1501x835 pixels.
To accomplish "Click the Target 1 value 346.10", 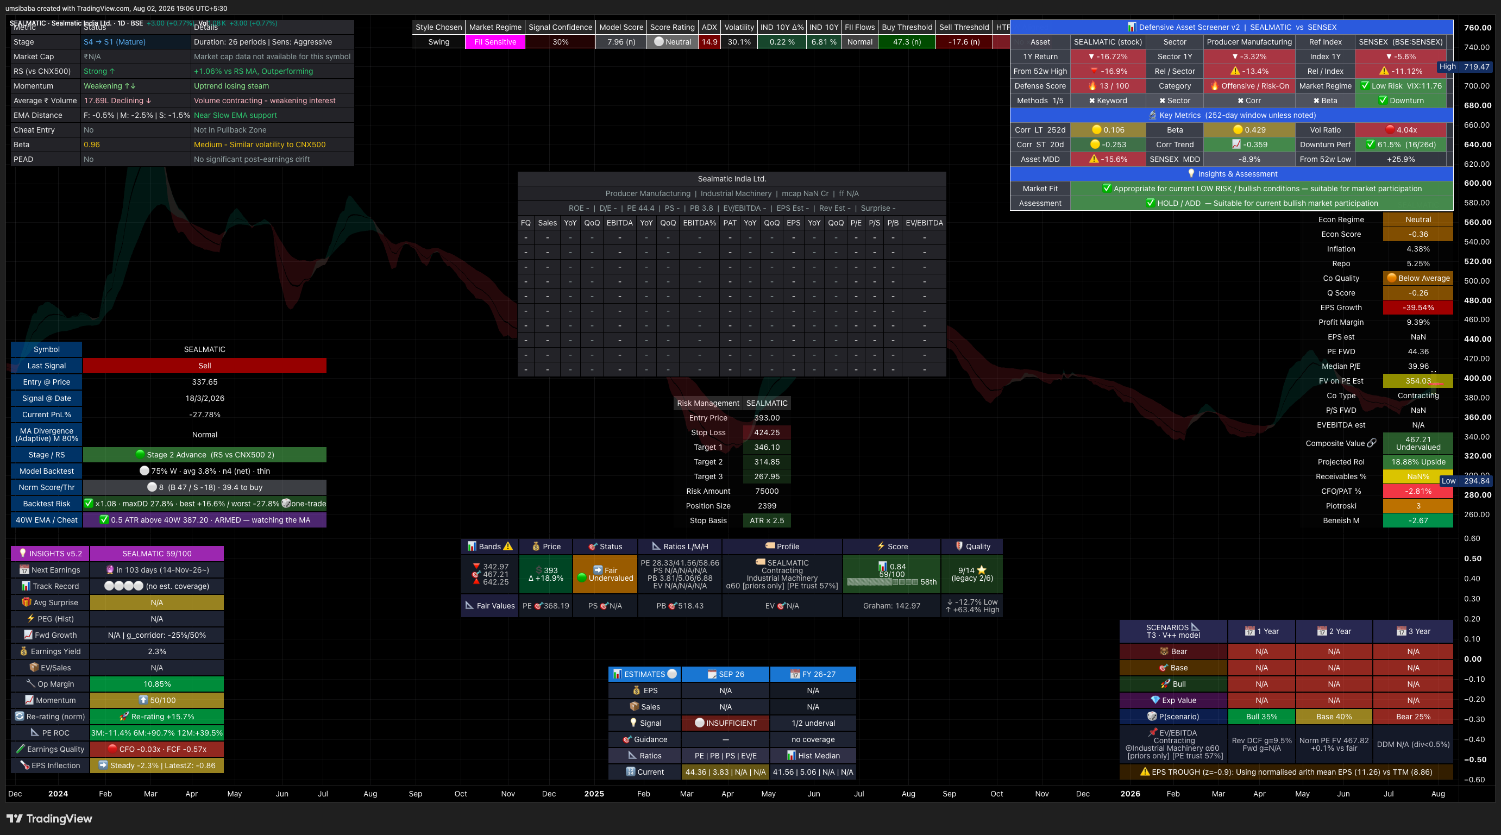I will (x=767, y=447).
